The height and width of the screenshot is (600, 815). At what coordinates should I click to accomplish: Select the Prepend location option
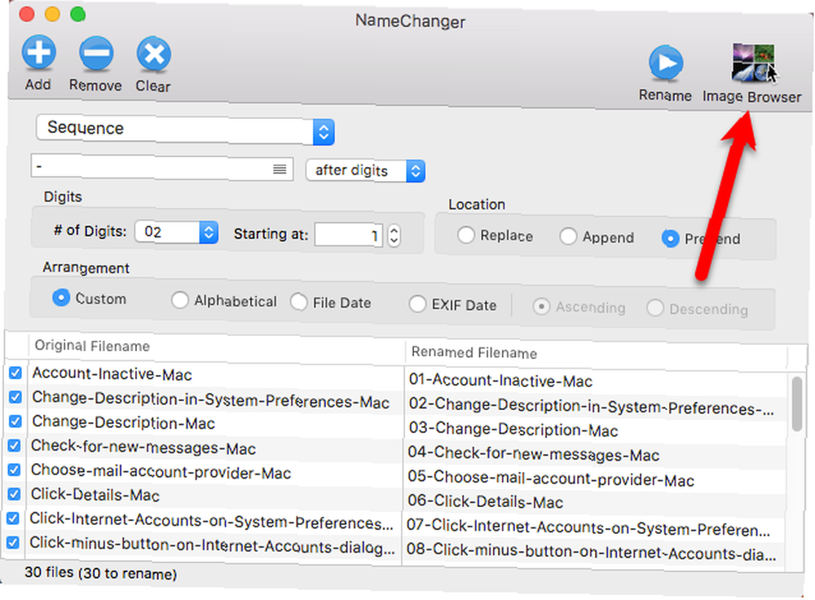coord(671,238)
